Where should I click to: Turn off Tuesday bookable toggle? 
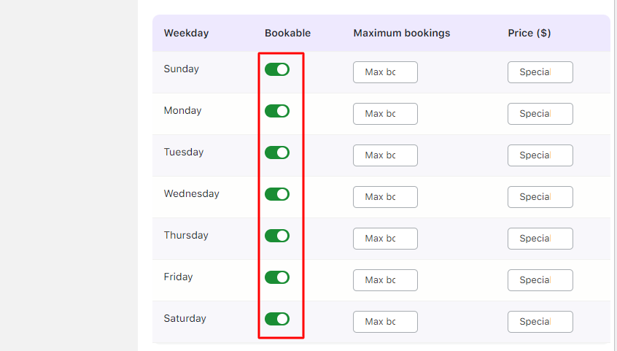pos(277,153)
